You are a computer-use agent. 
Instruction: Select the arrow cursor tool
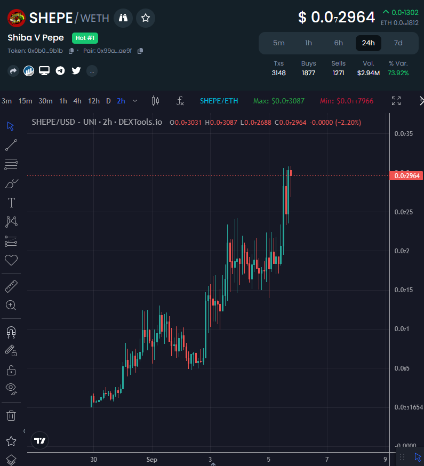[x=11, y=126]
